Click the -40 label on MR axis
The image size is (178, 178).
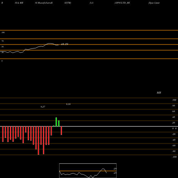pyautogui.click(x=174, y=140)
